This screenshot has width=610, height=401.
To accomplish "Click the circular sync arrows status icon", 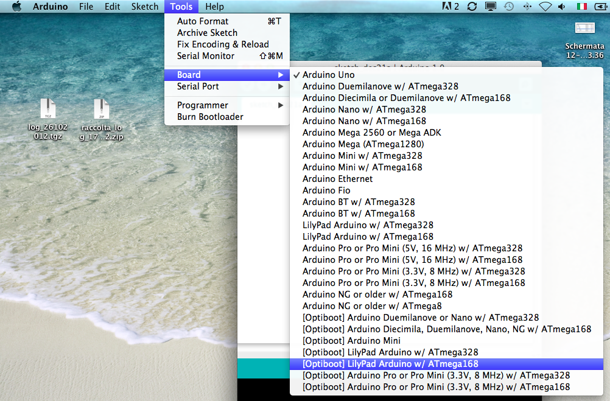I will (472, 7).
